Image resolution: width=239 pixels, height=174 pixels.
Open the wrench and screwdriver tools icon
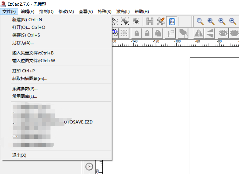point(161,21)
